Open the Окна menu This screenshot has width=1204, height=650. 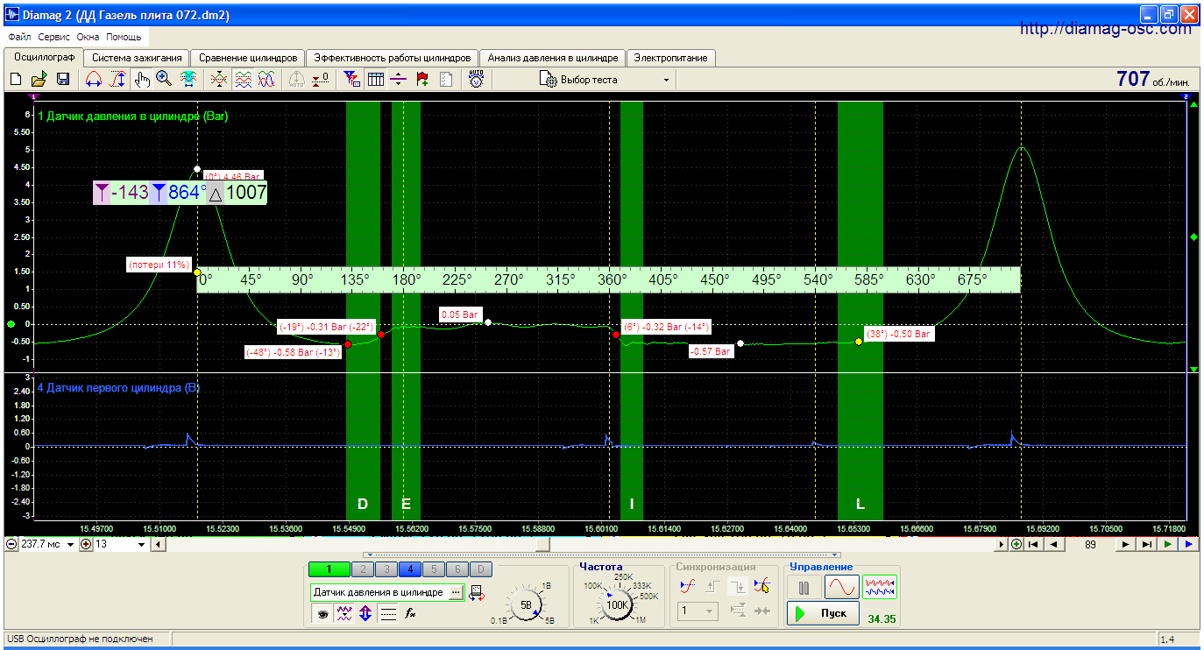point(88,38)
